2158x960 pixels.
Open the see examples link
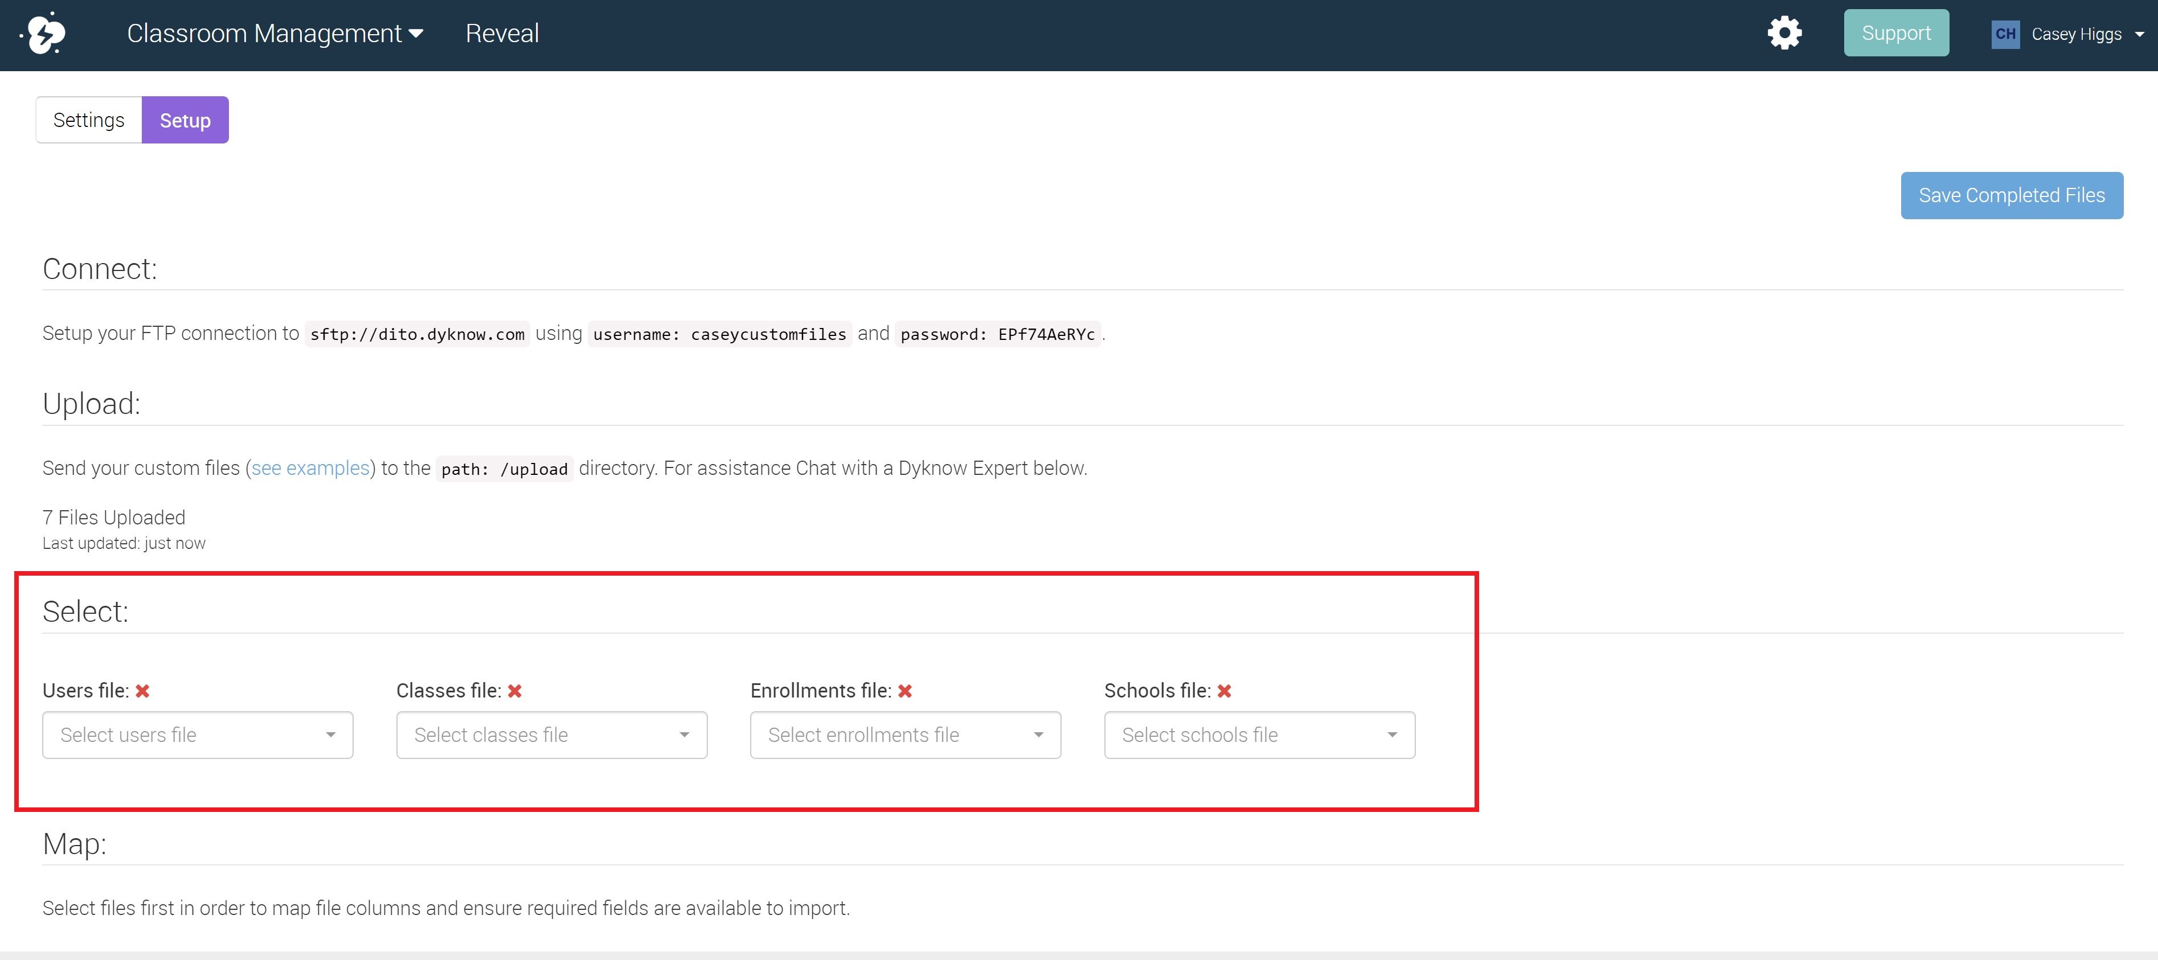(x=311, y=468)
